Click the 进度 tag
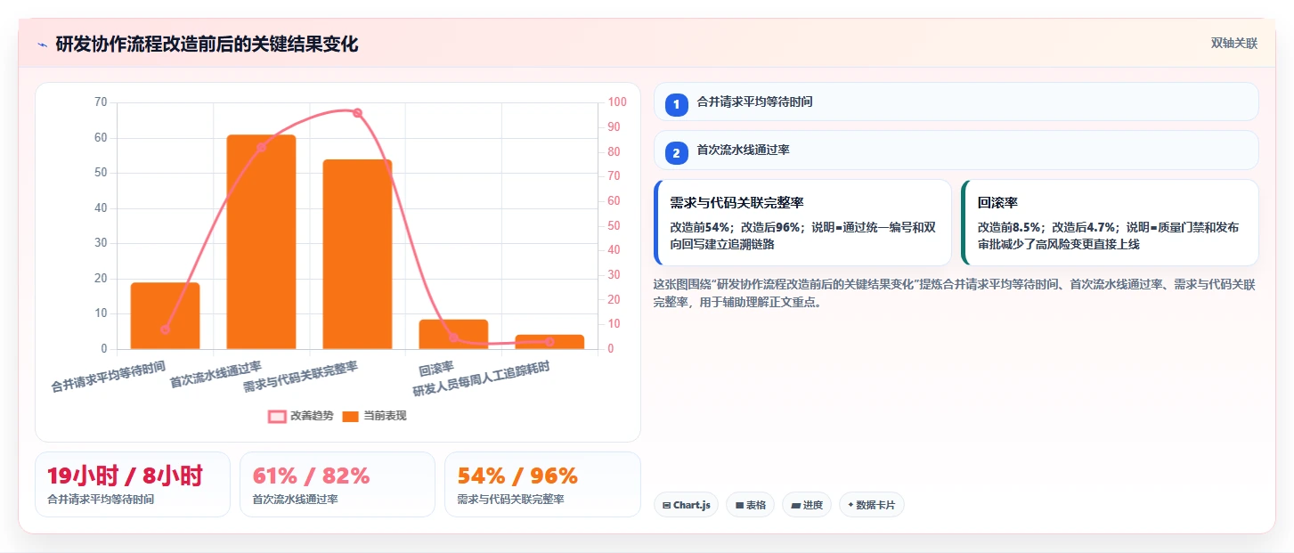Screen dimensions: 1294x553 807,505
